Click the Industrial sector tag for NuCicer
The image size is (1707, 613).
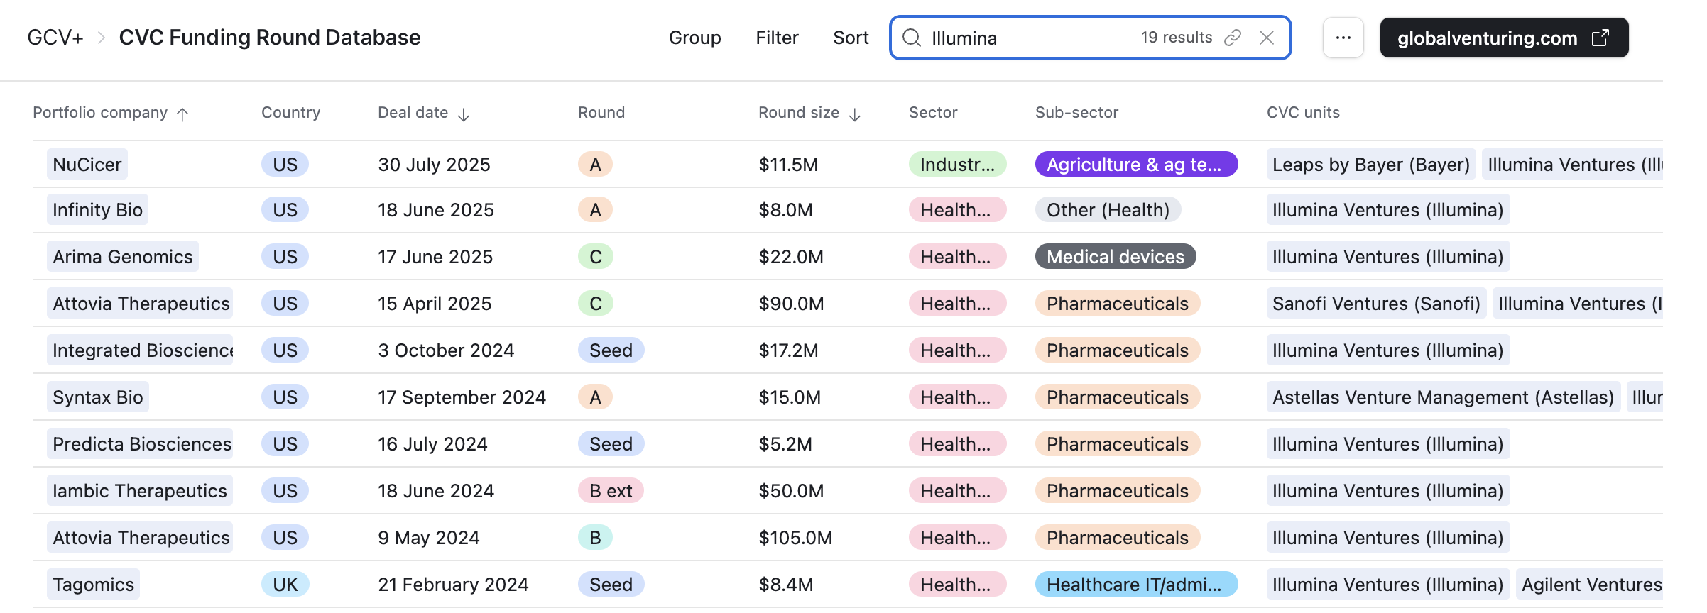[x=957, y=164]
